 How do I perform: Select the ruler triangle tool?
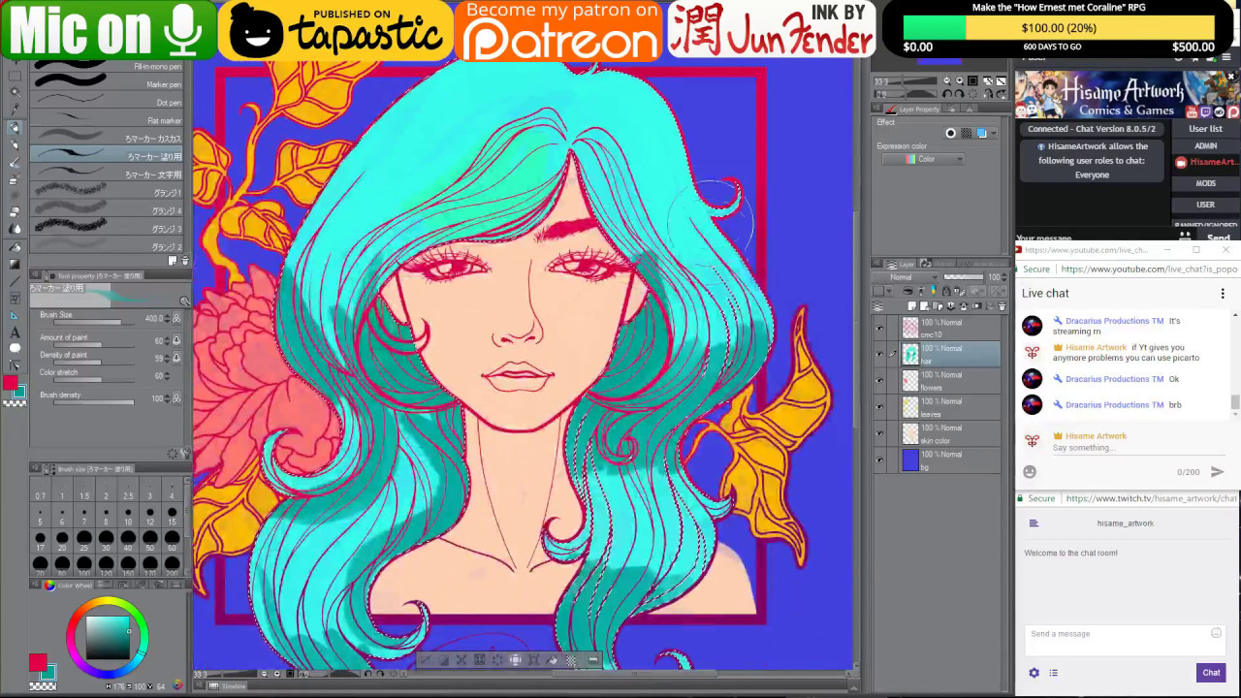[x=15, y=315]
